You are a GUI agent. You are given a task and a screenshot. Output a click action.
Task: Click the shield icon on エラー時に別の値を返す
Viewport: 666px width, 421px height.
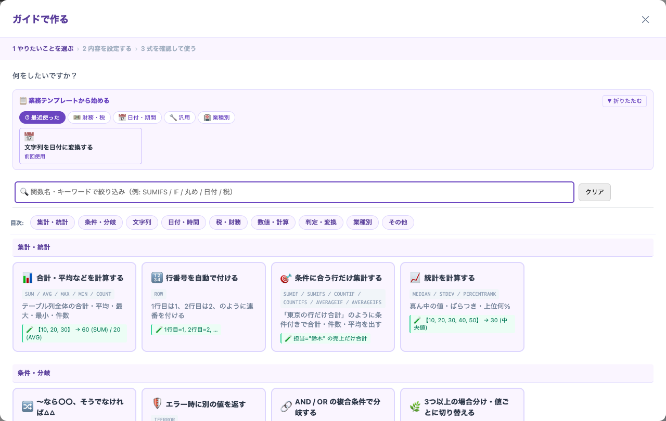click(x=157, y=404)
